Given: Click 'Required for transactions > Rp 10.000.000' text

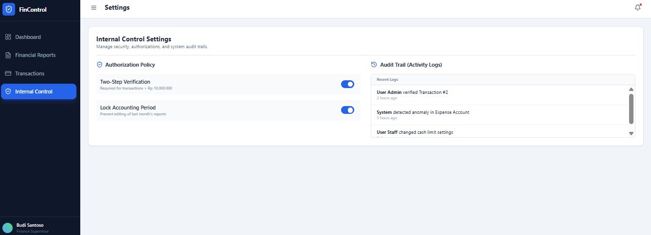Looking at the screenshot, I should tap(136, 88).
